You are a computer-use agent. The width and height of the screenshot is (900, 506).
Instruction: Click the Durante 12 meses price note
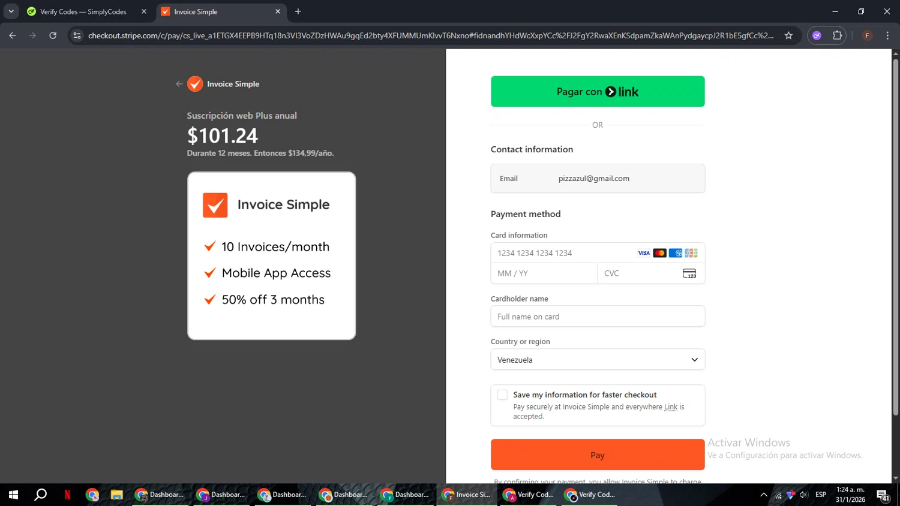[x=260, y=153]
